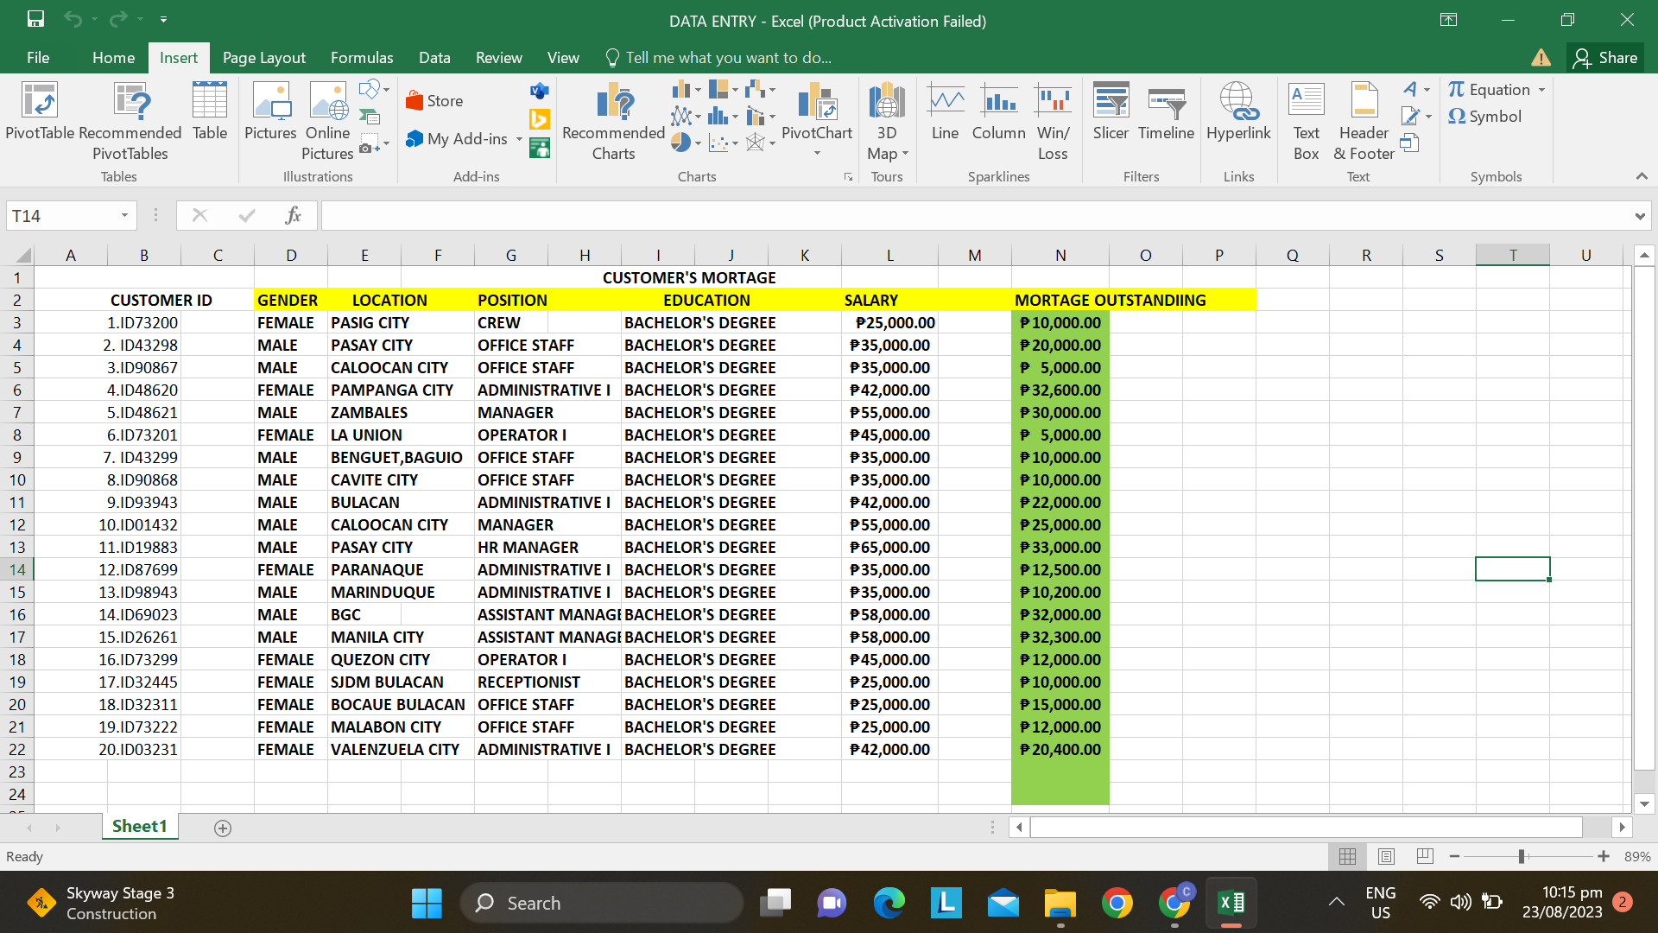Switch to the Data tab
The width and height of the screenshot is (1658, 933).
click(x=434, y=58)
